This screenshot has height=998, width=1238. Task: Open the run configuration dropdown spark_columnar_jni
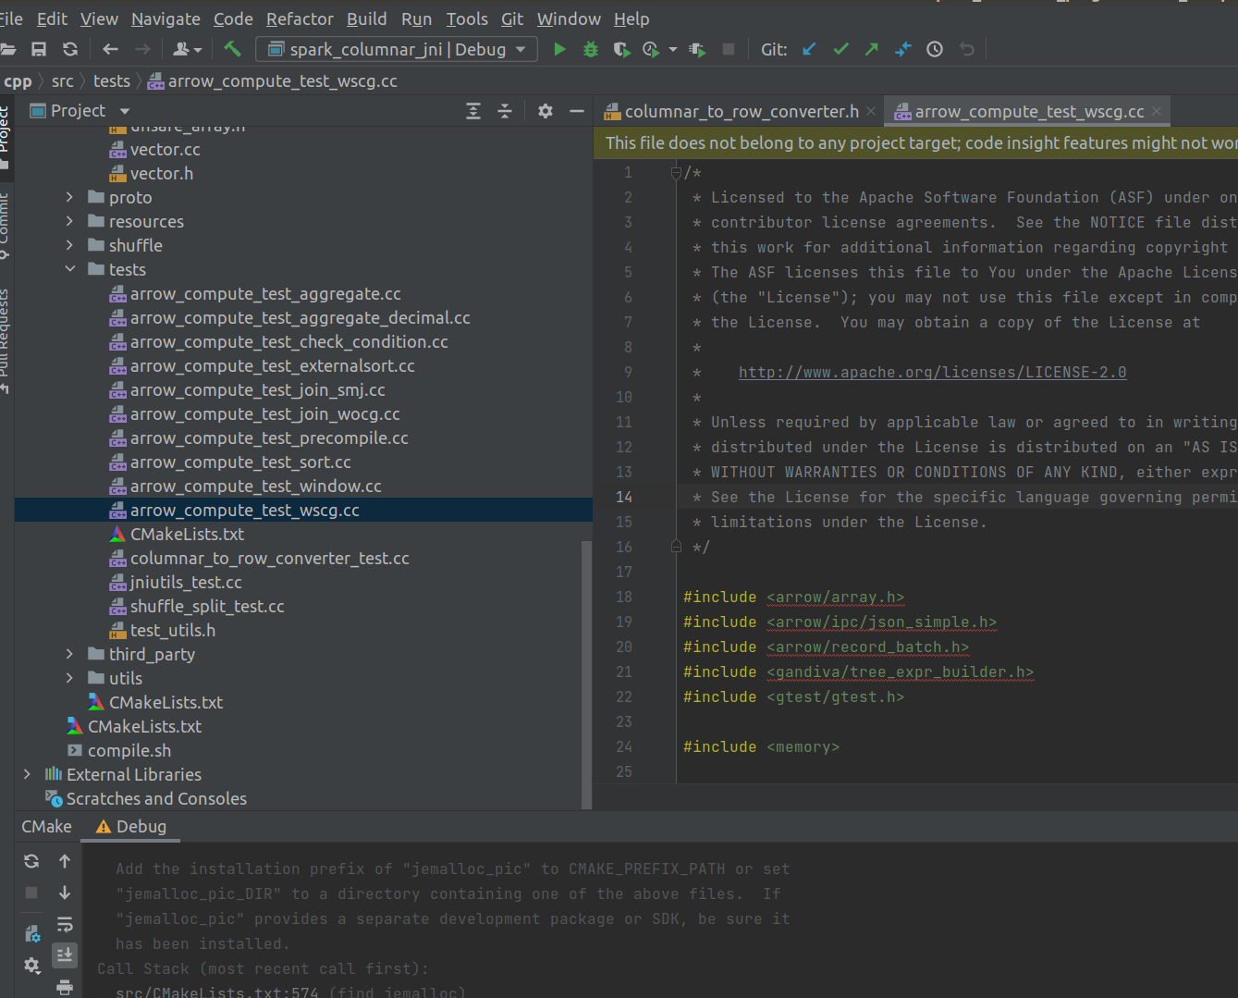click(x=396, y=48)
